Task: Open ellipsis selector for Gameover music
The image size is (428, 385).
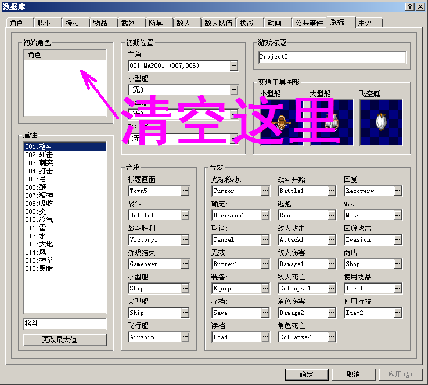Action: (185, 264)
